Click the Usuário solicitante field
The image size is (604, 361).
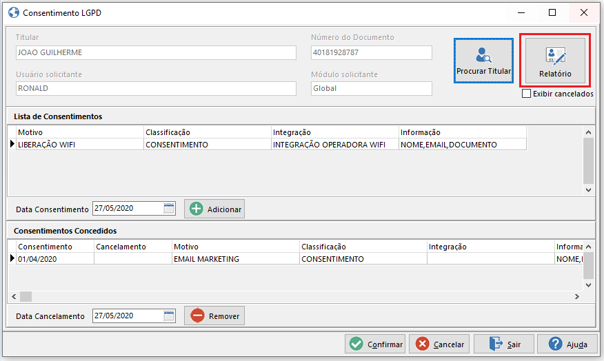[x=156, y=88]
